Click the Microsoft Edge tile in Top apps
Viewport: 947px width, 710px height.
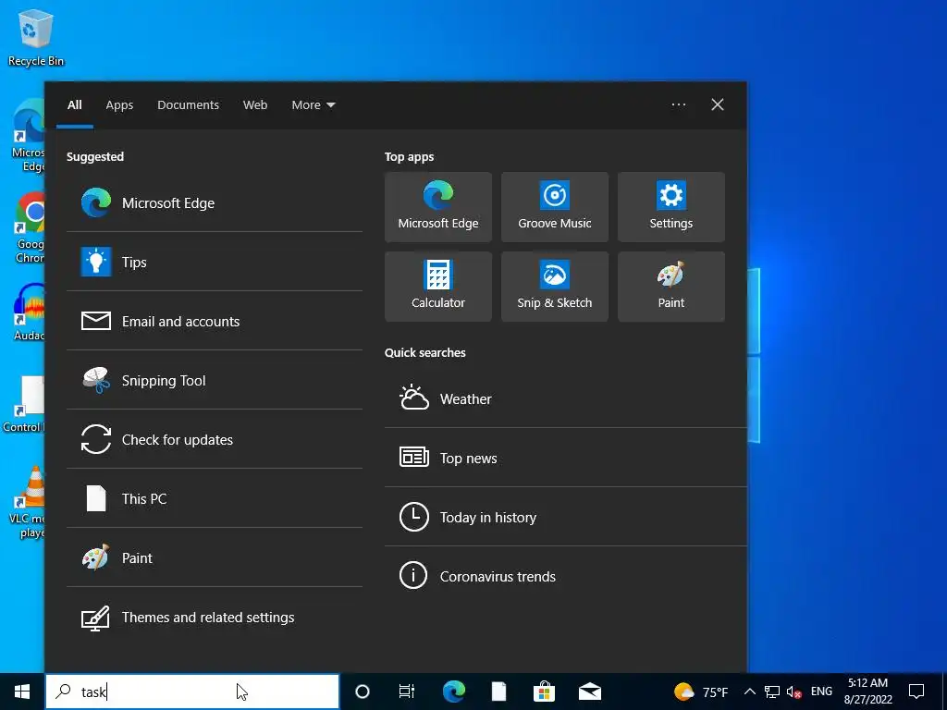click(x=437, y=207)
